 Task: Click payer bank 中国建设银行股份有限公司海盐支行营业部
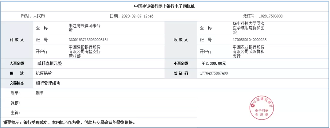coord(84,52)
